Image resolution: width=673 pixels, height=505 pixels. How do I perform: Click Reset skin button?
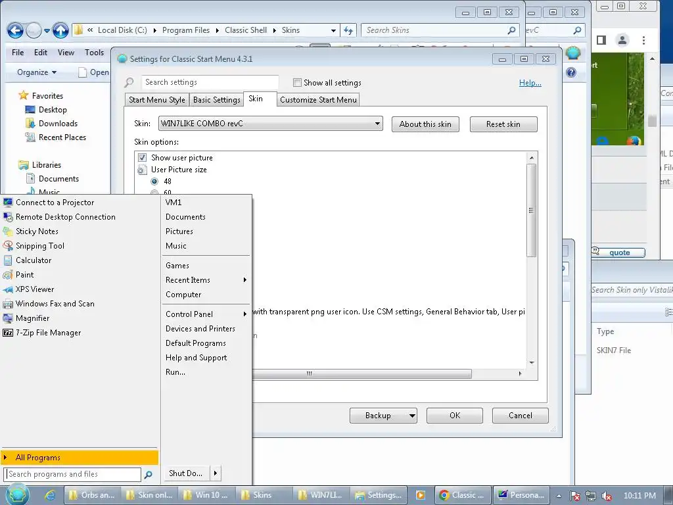click(x=503, y=124)
